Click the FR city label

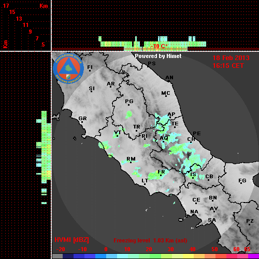click(x=161, y=172)
